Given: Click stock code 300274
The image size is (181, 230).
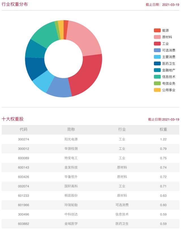Looking at the screenshot, I should pos(23,139).
